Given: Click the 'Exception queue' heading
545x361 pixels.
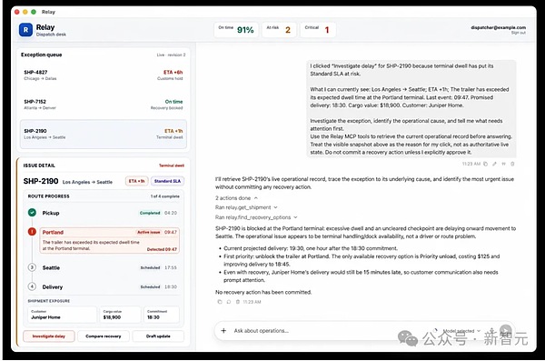Looking at the screenshot, I should point(42,55).
